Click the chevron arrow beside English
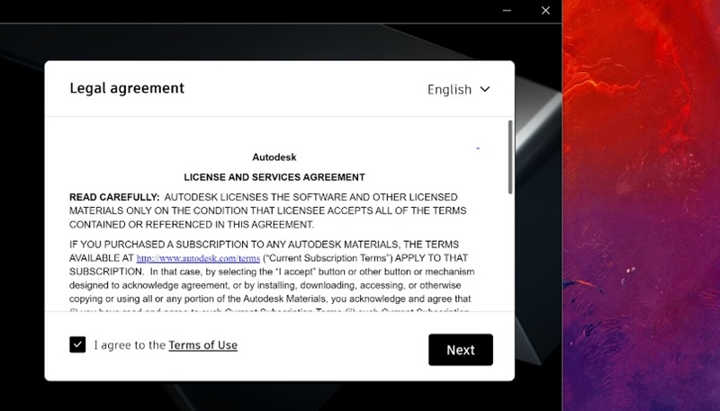The image size is (720, 411). 485,89
